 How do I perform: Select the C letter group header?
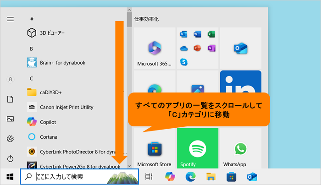[x=31, y=78]
